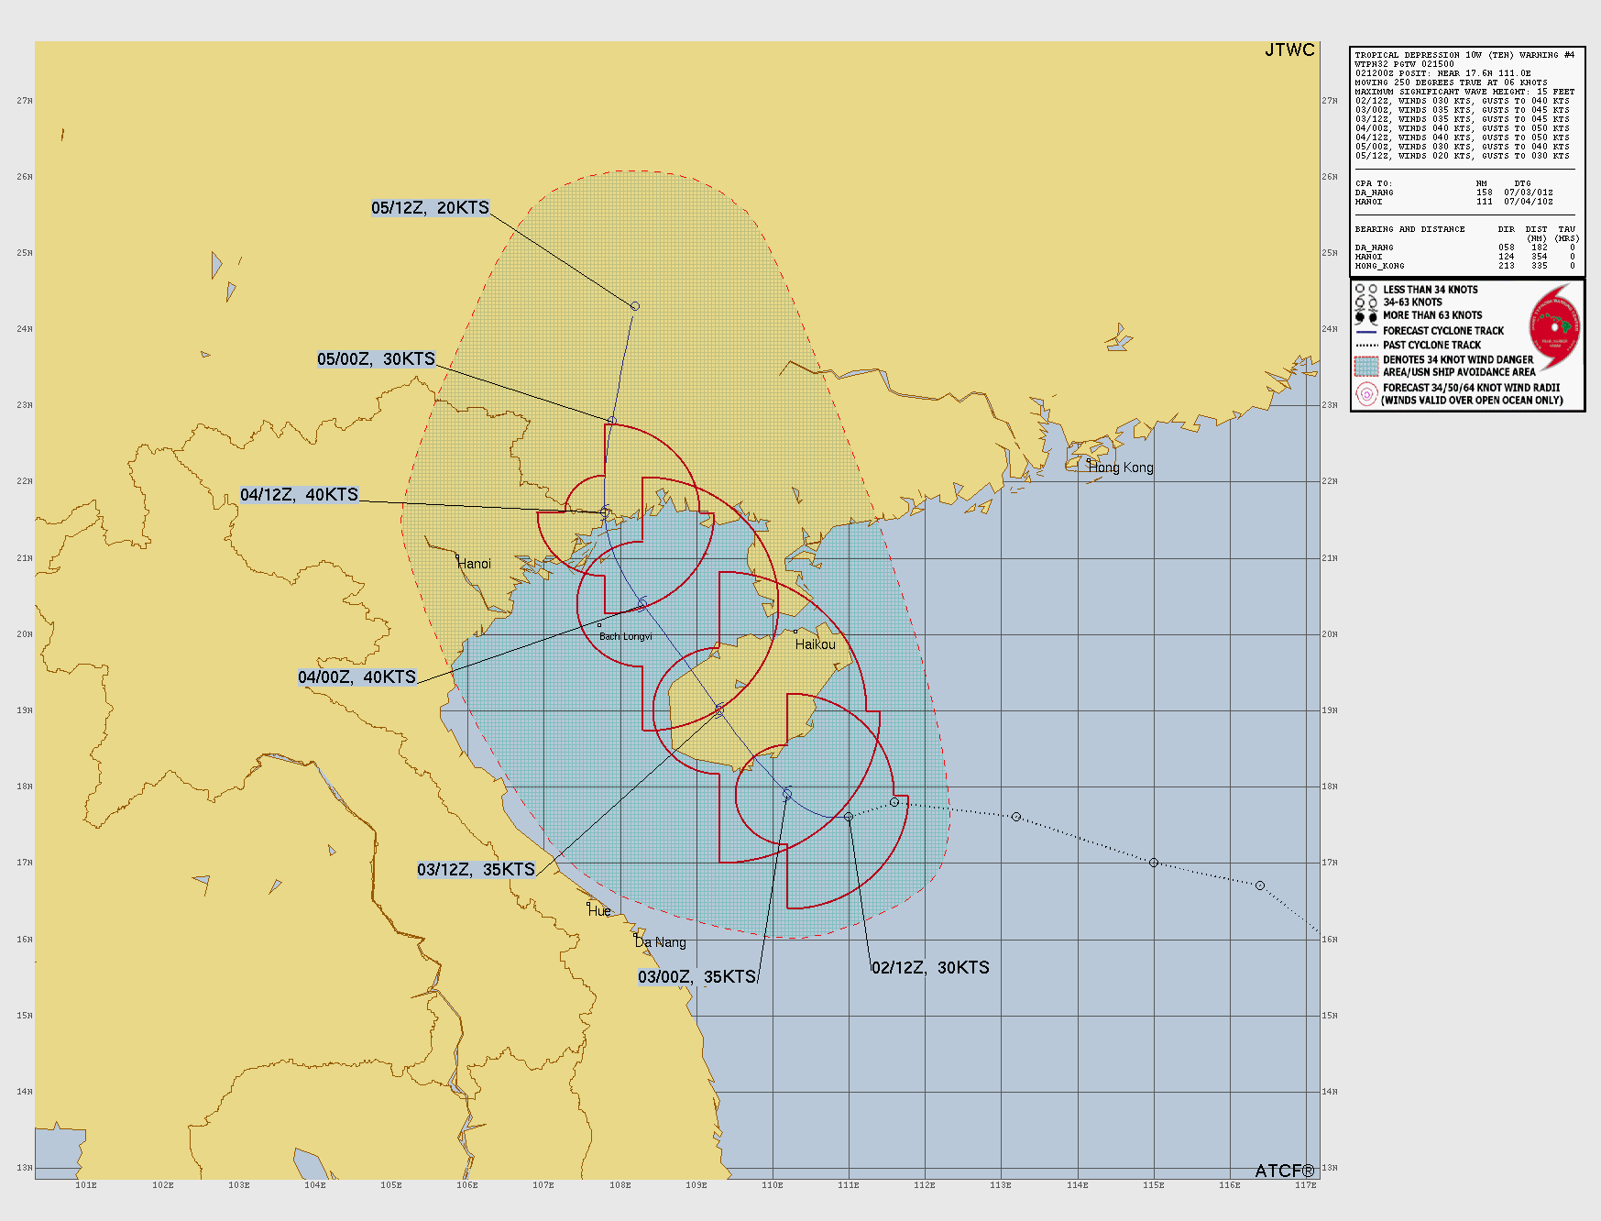Click the '02/12Z, 30KTS' position label
The height and width of the screenshot is (1221, 1601).
(930, 968)
